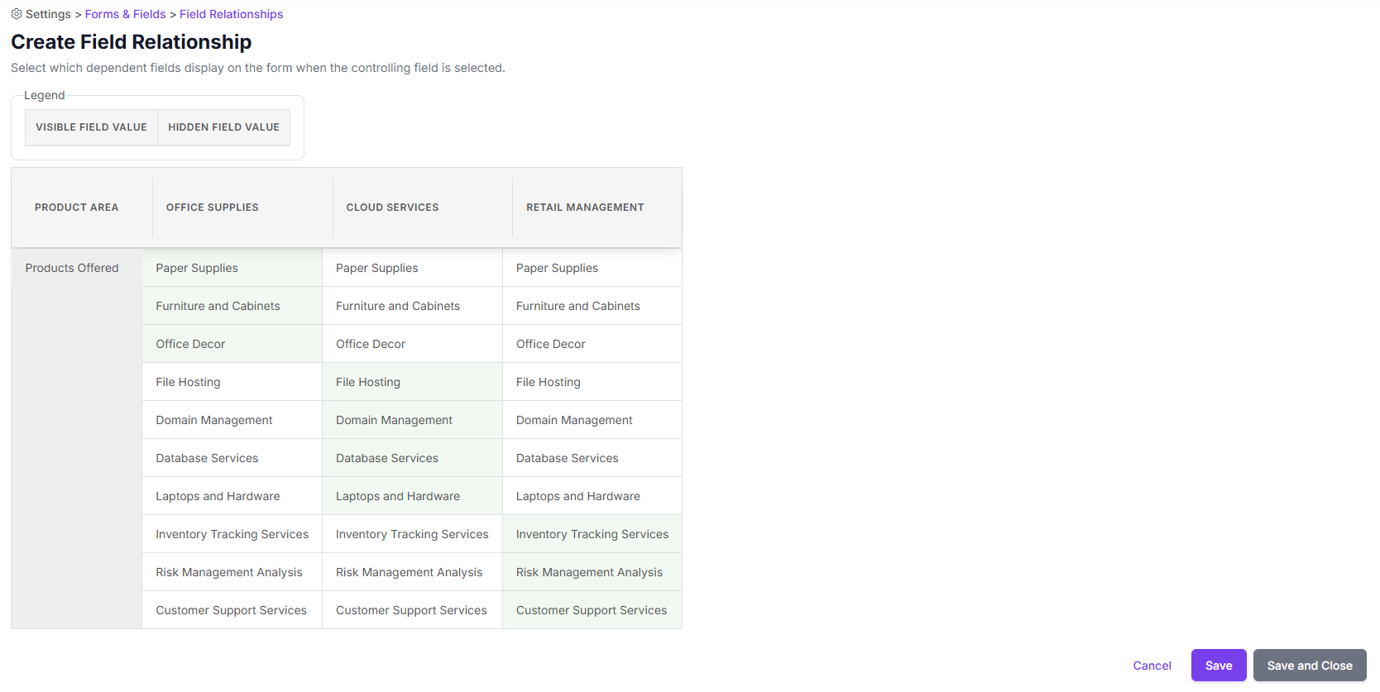Viewport: 1380px width, 692px height.
Task: Click the Office Supplies column header
Action: (x=242, y=208)
